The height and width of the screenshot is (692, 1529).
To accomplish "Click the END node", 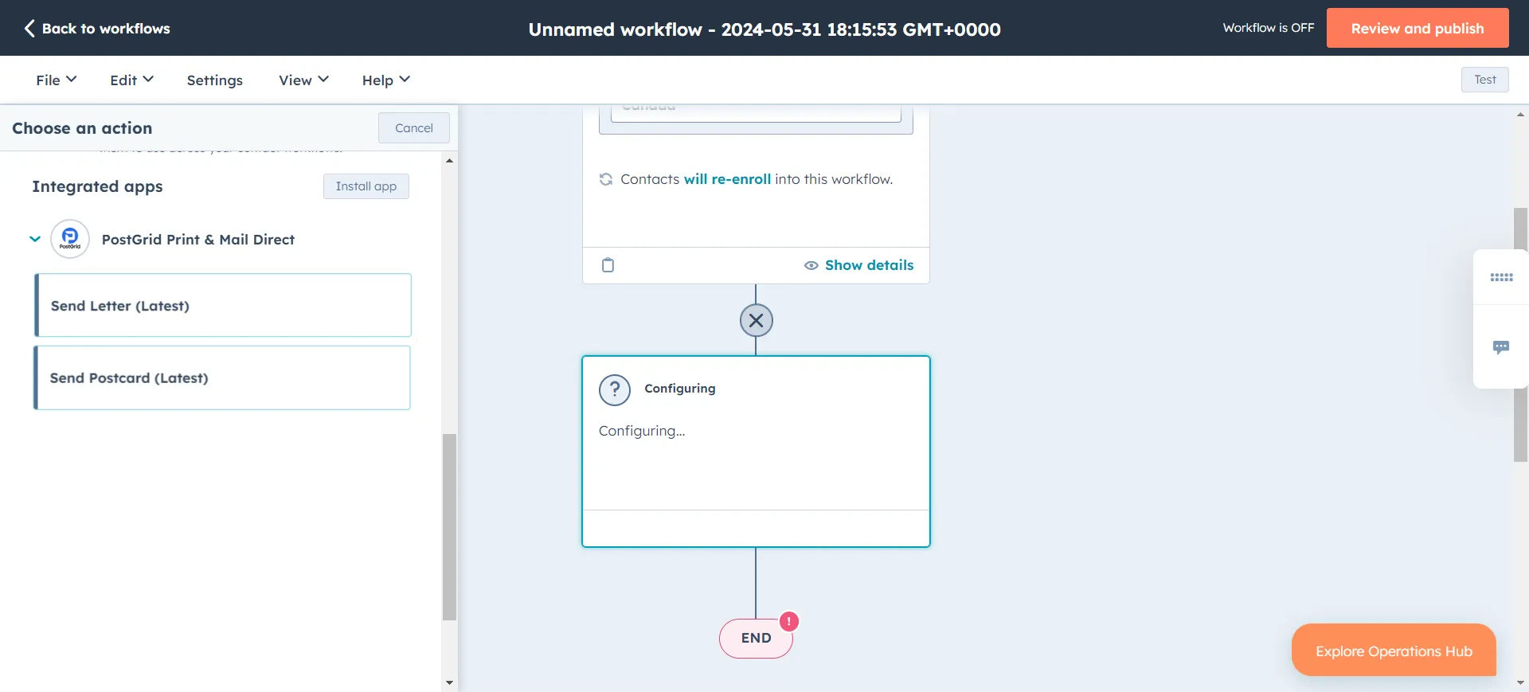I will click(x=756, y=638).
